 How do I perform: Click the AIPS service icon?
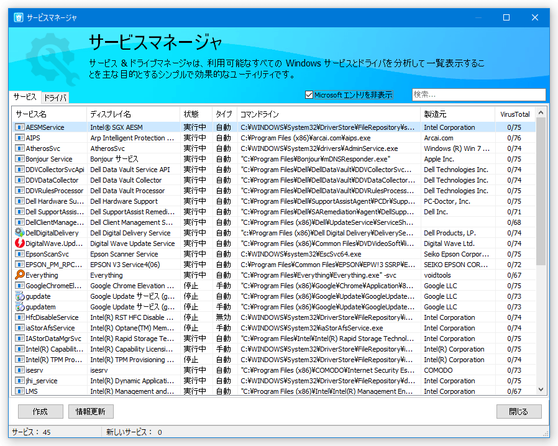pyautogui.click(x=19, y=138)
